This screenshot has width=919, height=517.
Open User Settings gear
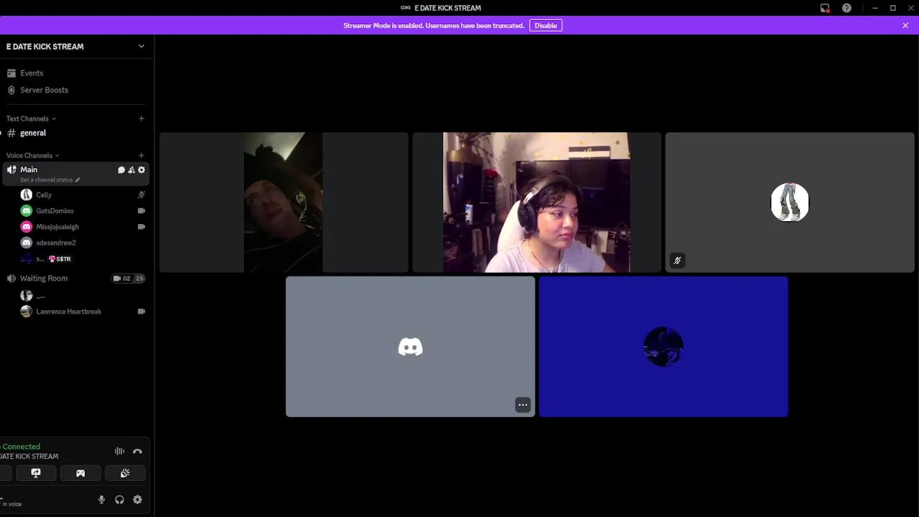pyautogui.click(x=138, y=500)
